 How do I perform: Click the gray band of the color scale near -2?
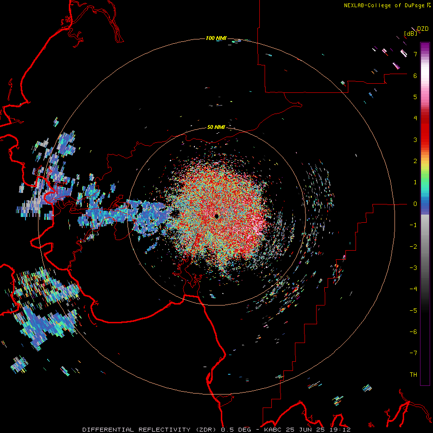tap(425, 247)
